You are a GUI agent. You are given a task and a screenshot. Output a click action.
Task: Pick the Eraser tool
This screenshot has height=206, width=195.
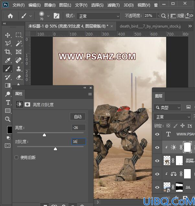[x=19, y=77]
